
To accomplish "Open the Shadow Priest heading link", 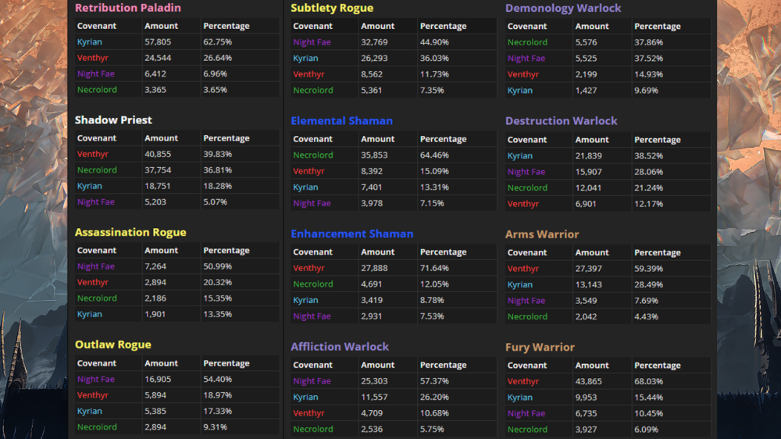I will pos(113,120).
